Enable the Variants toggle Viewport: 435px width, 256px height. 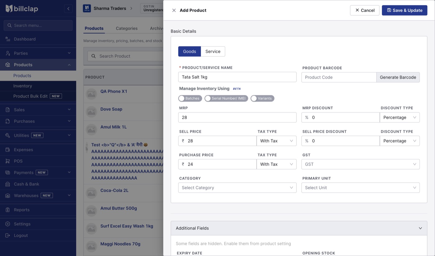click(262, 98)
